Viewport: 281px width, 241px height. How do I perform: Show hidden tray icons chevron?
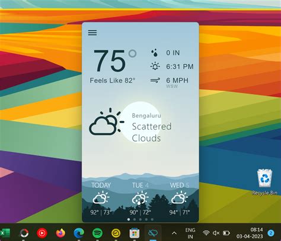tap(174, 233)
